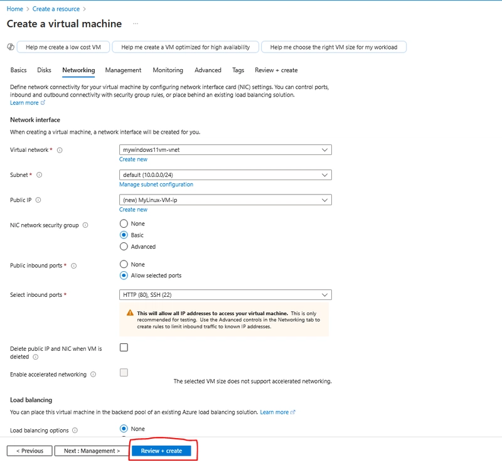This screenshot has width=502, height=467.
Task: Select the Advanced NIC security group option
Action: tap(124, 247)
